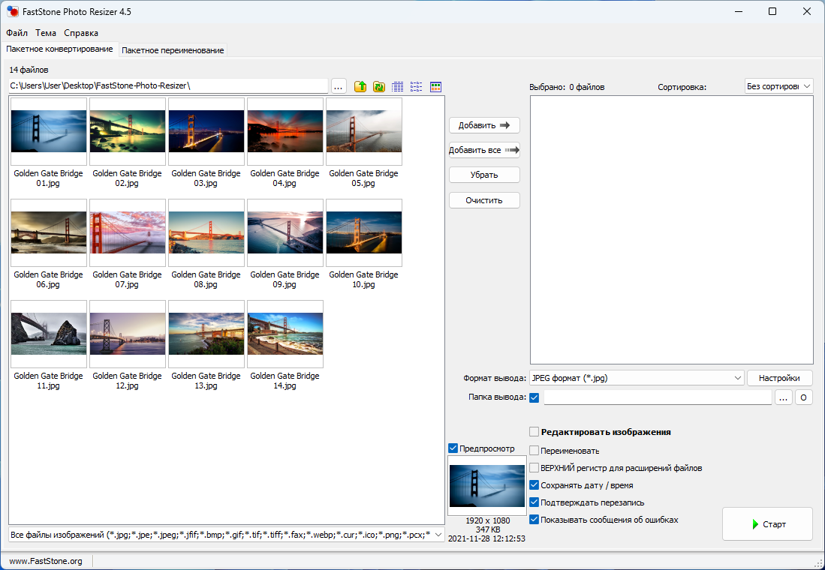Image resolution: width=825 pixels, height=570 pixels.
Task: Click browse button for output folder
Action: [783, 398]
